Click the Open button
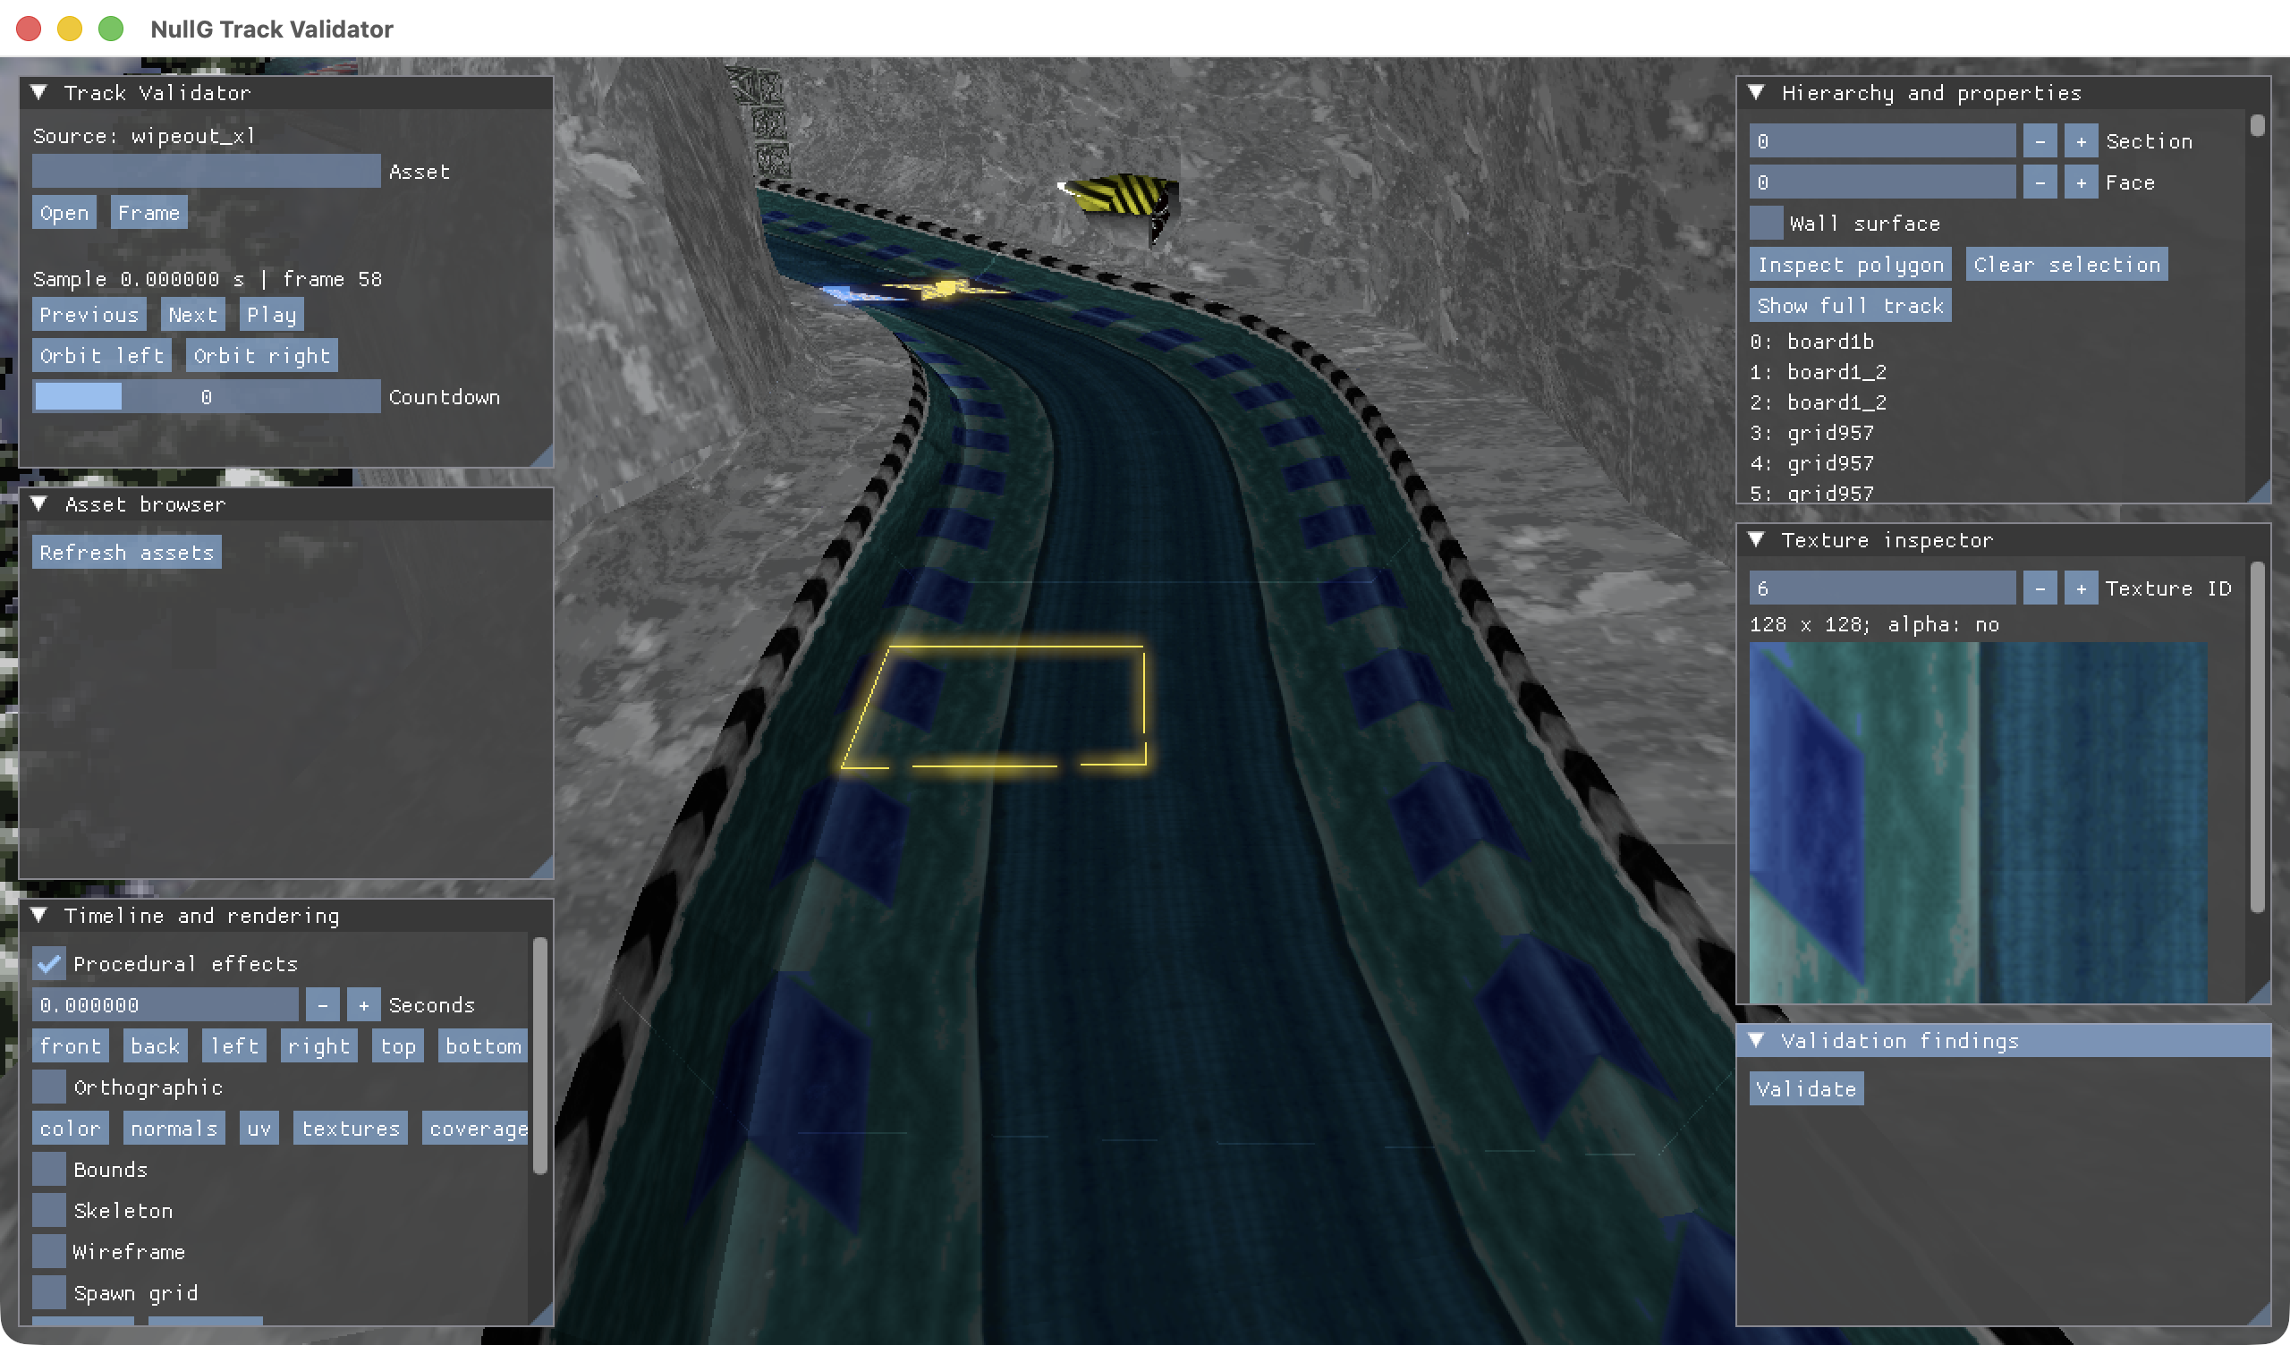Image resolution: width=2290 pixels, height=1345 pixels. [x=64, y=213]
